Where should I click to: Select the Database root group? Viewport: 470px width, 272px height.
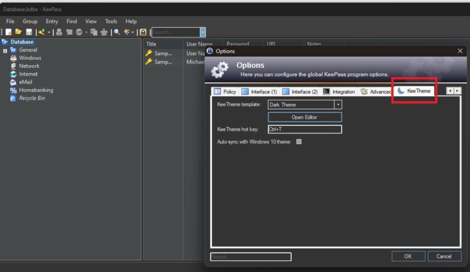[x=22, y=42]
